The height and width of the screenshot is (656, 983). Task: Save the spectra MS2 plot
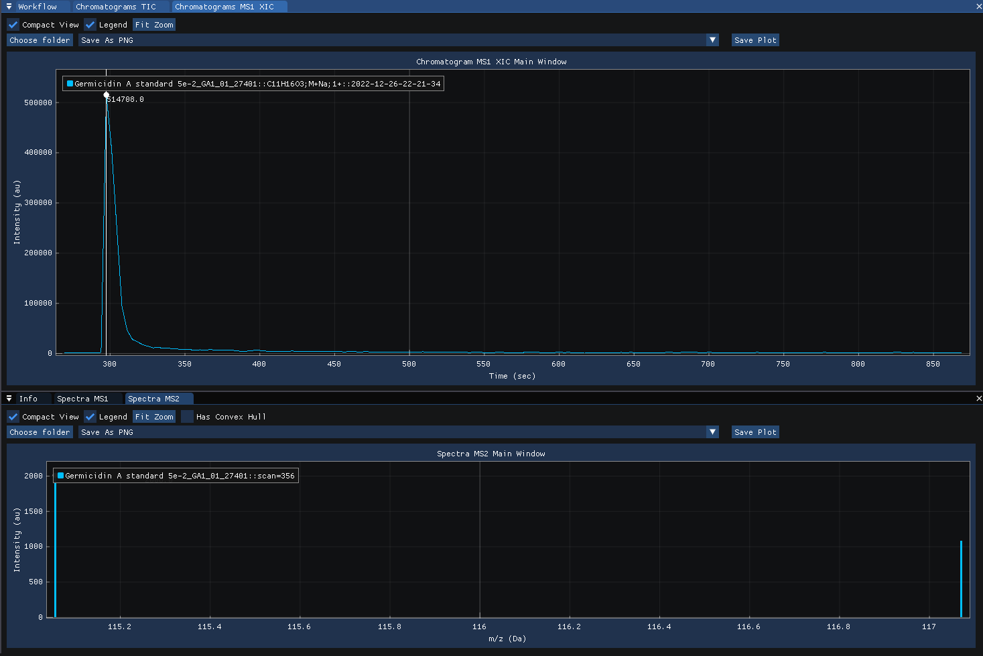(x=755, y=432)
